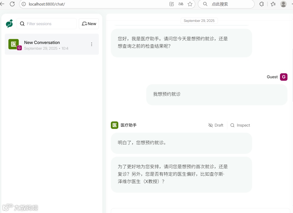Viewport: 293px width, 213px height.
Task: Click the Guest G avatar icon
Action: (x=284, y=77)
